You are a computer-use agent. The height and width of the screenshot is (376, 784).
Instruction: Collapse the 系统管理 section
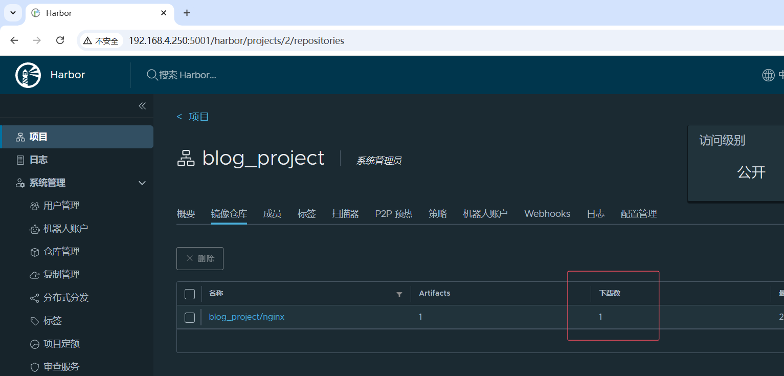coord(142,183)
